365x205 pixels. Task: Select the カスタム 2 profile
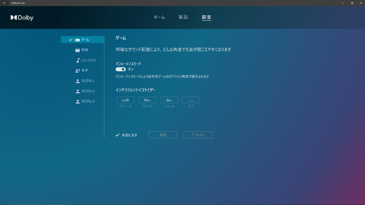[83, 91]
